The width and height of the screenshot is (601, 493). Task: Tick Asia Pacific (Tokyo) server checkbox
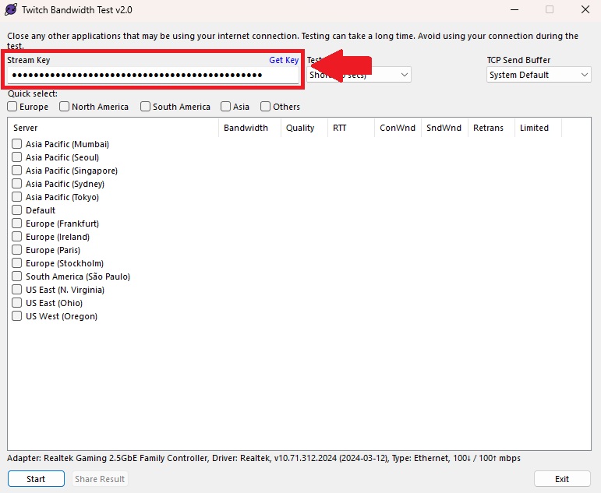[x=17, y=197]
